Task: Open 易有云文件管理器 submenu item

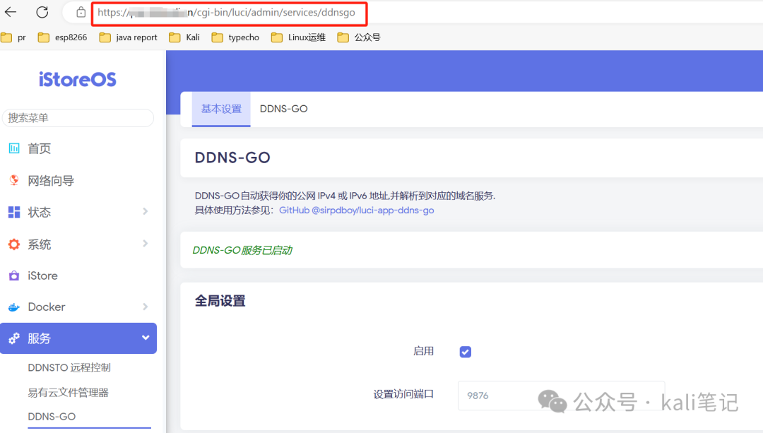Action: tap(68, 393)
